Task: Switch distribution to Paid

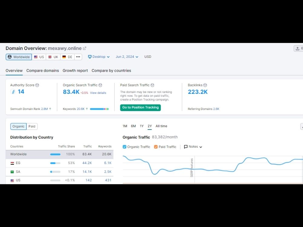Action: (x=32, y=127)
